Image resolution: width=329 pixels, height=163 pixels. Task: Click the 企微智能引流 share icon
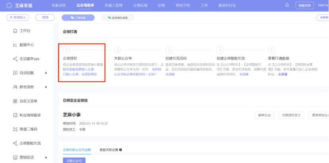[x=15, y=143]
